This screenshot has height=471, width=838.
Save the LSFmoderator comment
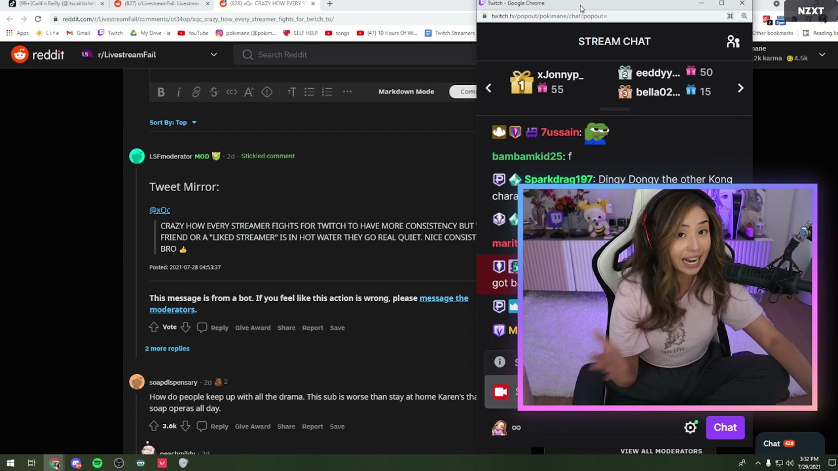coord(337,328)
